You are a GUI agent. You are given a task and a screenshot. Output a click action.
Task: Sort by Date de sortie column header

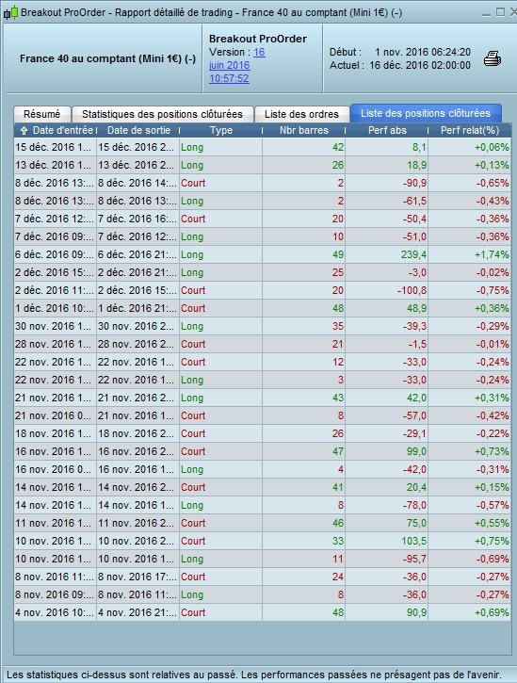tap(138, 130)
